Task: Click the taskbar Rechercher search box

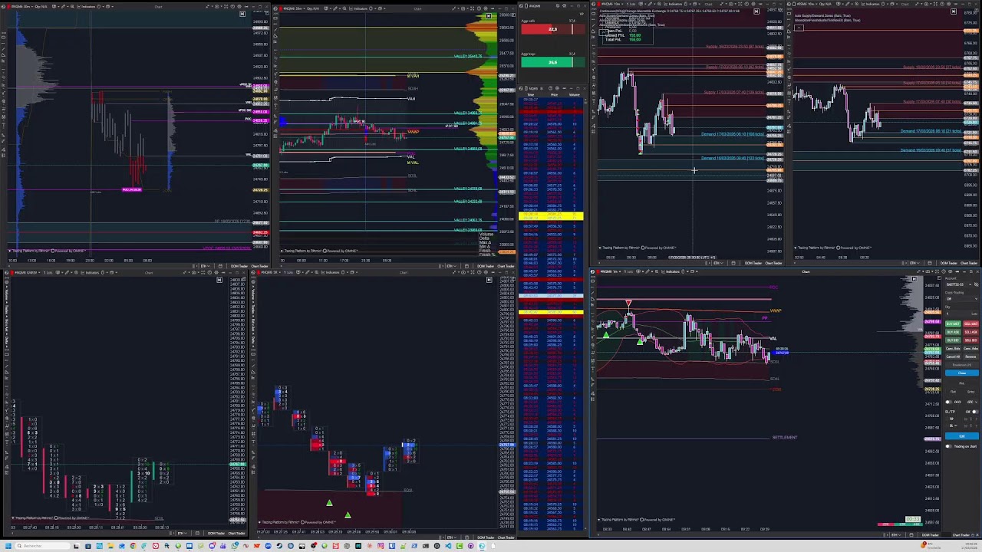Action: [x=42, y=546]
